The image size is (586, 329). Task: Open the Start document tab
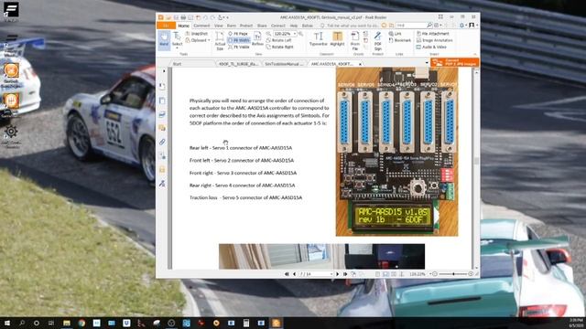point(177,64)
